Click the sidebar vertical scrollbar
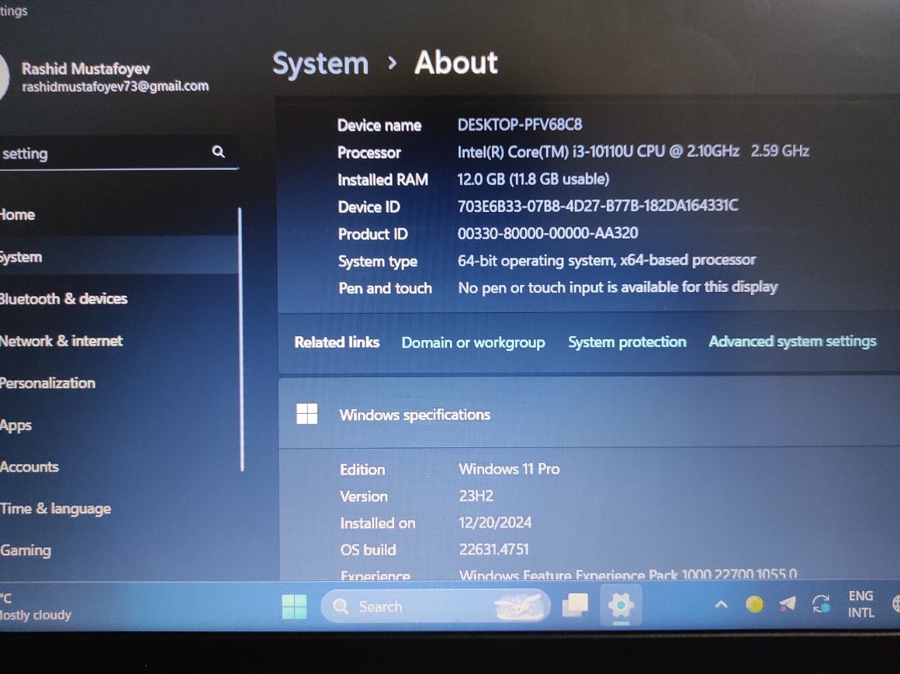The image size is (900, 674). pyautogui.click(x=241, y=339)
